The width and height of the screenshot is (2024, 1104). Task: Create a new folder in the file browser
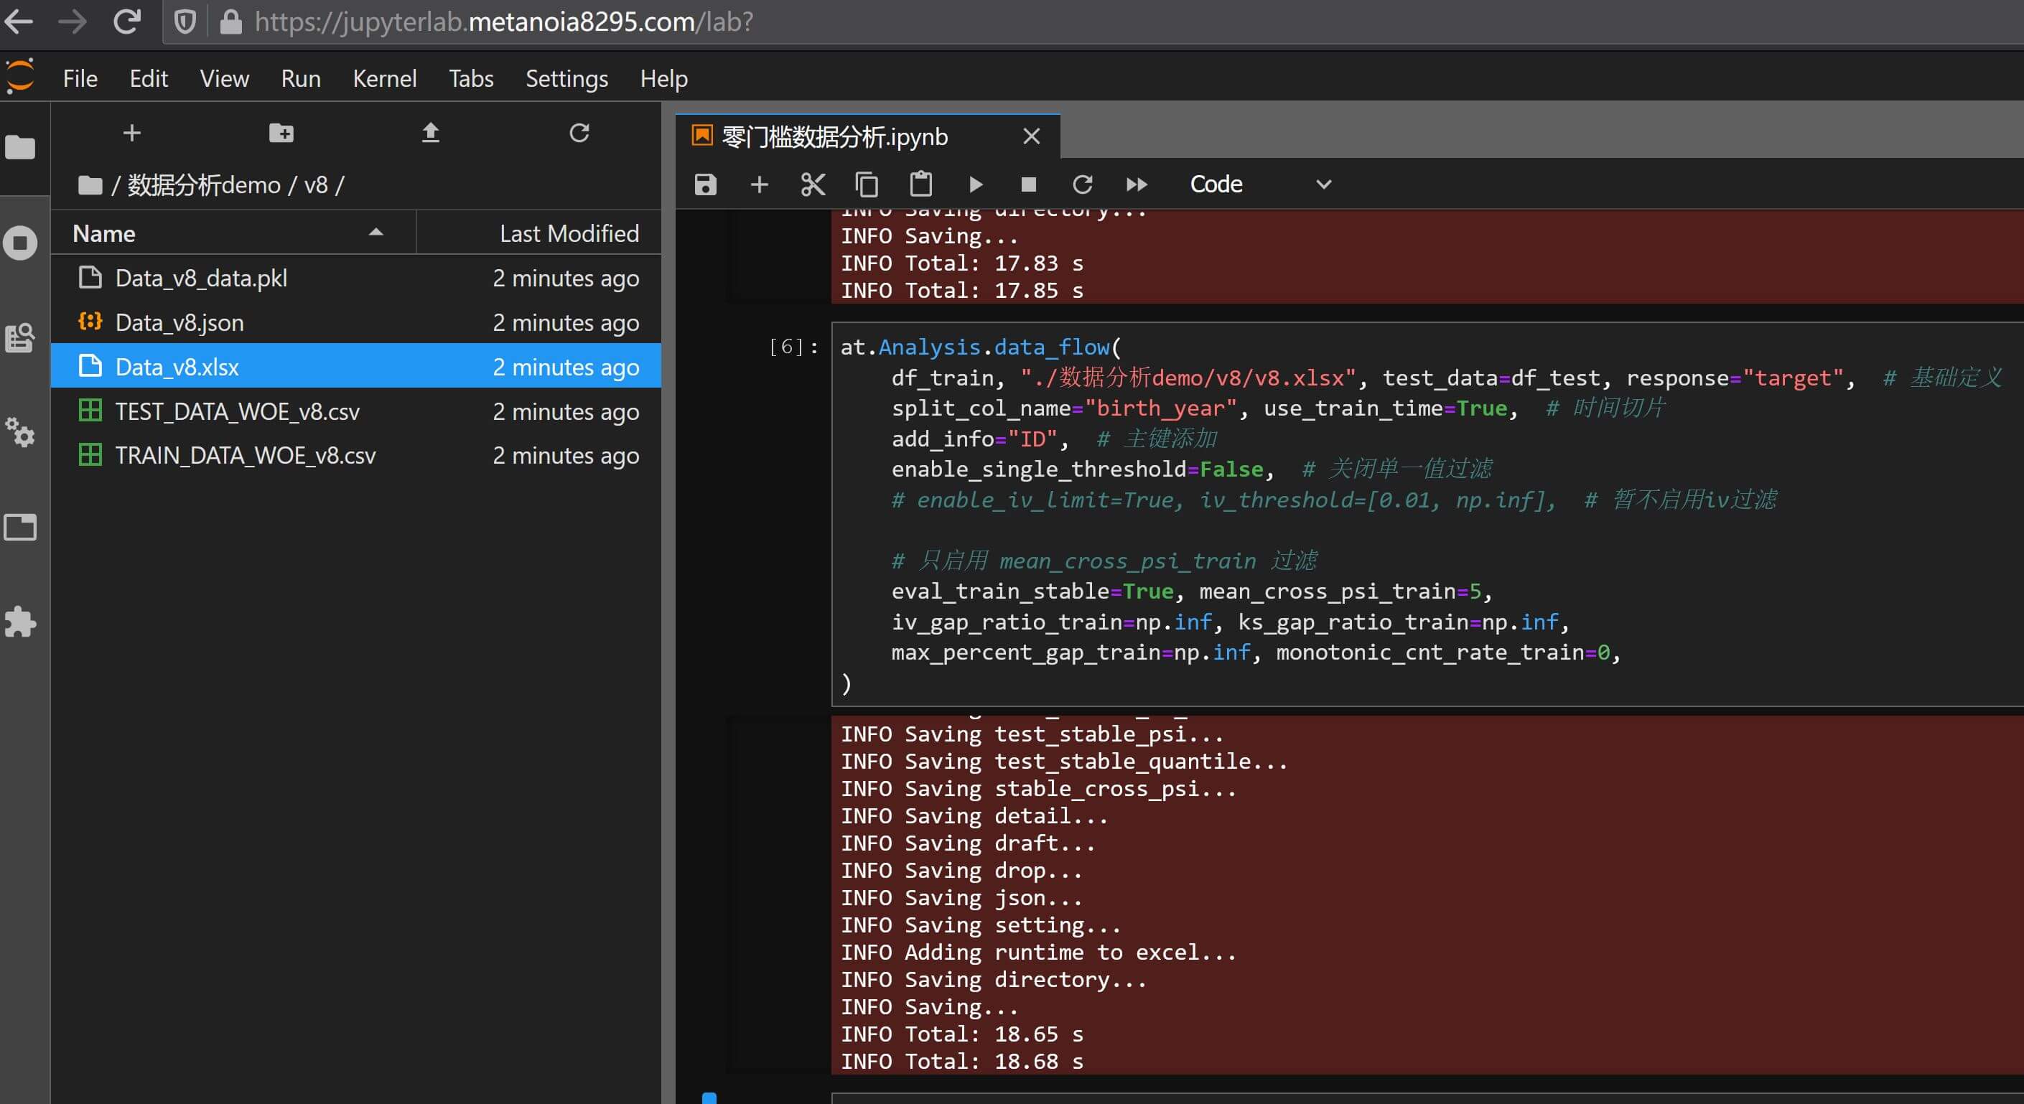[281, 133]
